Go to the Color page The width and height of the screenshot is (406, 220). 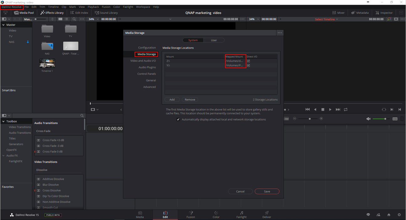216,215
